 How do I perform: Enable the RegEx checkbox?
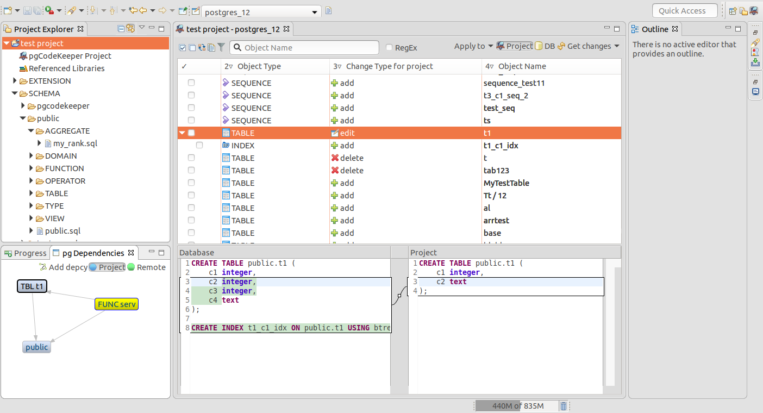pos(389,48)
